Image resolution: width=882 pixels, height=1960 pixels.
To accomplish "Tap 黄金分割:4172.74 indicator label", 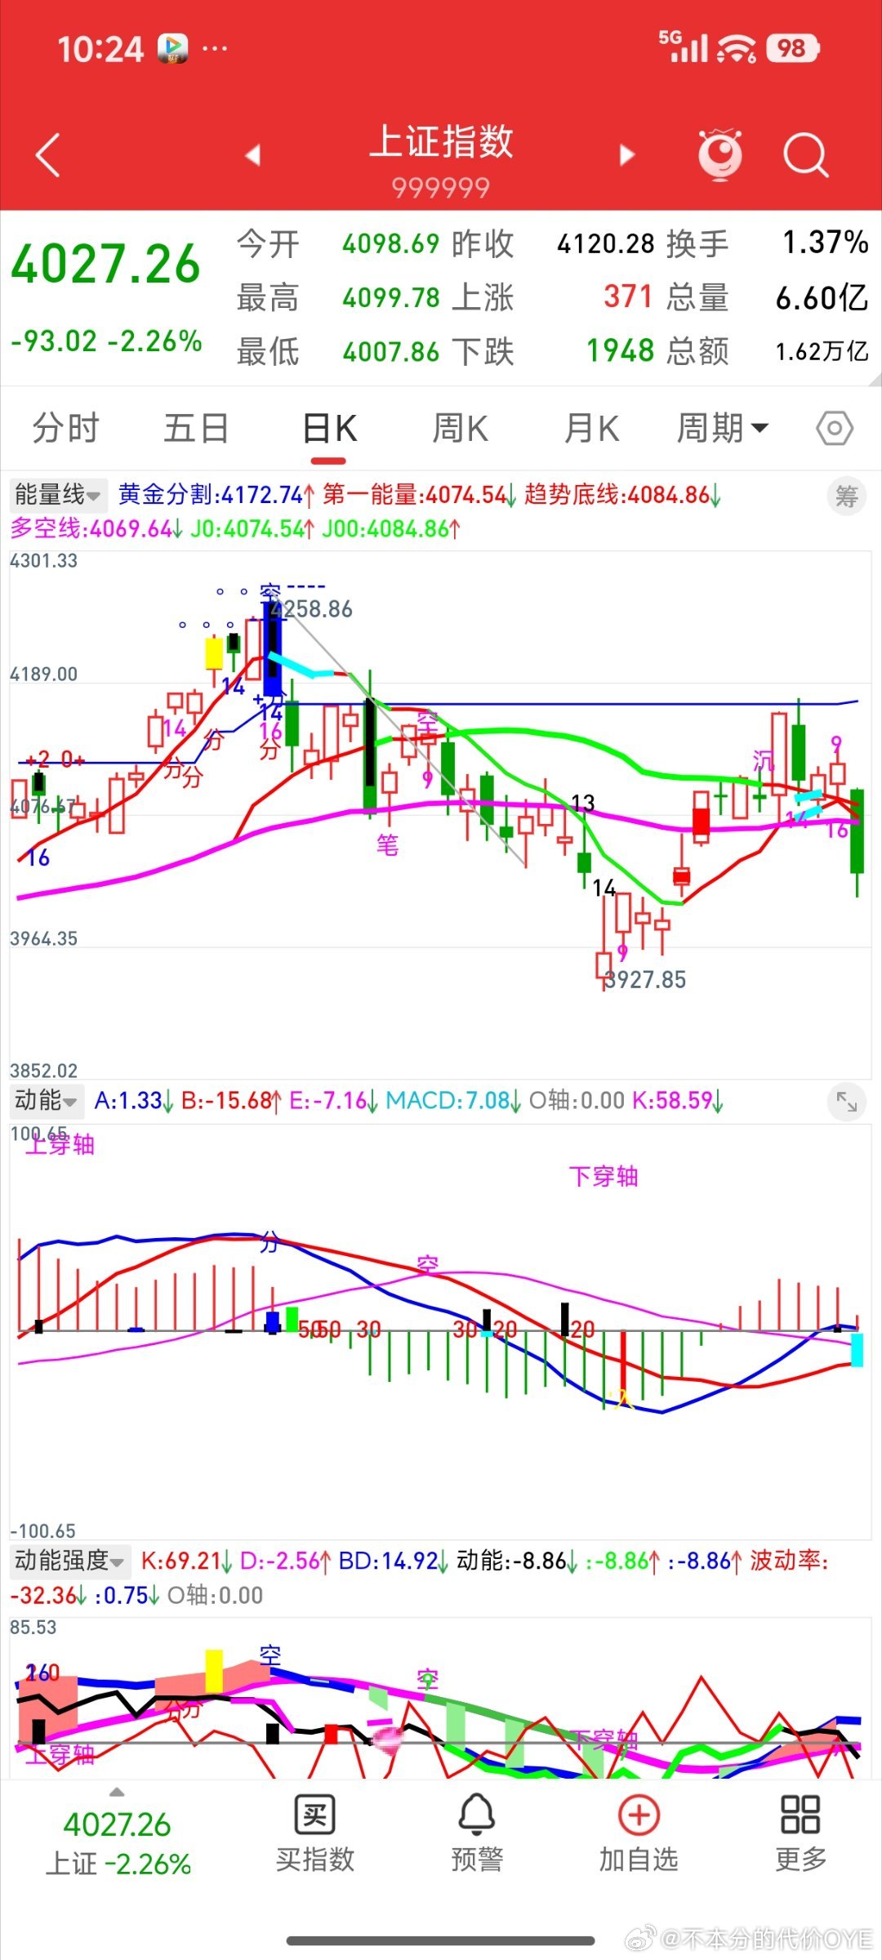I will click(x=216, y=495).
